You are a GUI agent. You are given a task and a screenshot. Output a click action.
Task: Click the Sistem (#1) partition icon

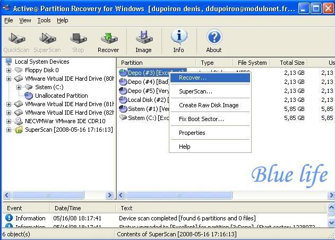pyautogui.click(x=123, y=109)
